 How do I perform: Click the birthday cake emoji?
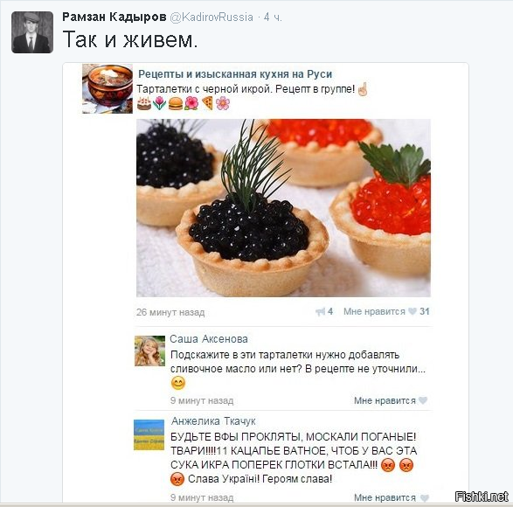[143, 103]
